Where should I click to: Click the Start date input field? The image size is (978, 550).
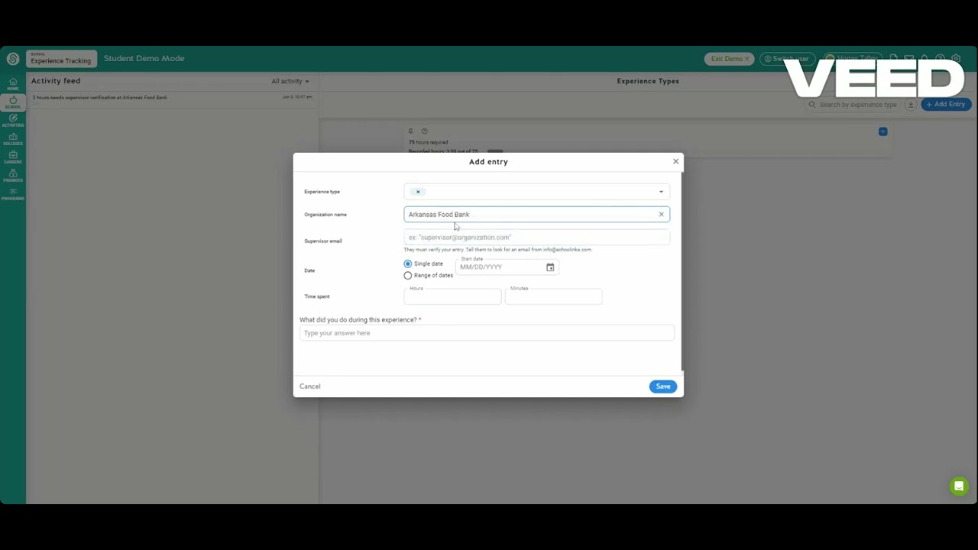pyautogui.click(x=507, y=267)
